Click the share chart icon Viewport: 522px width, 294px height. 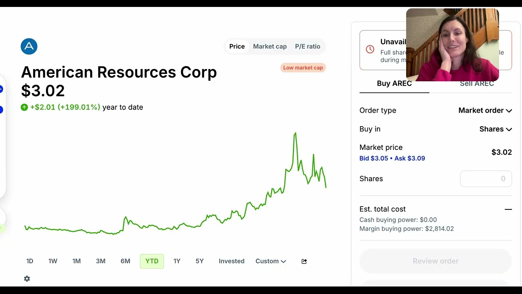click(304, 261)
